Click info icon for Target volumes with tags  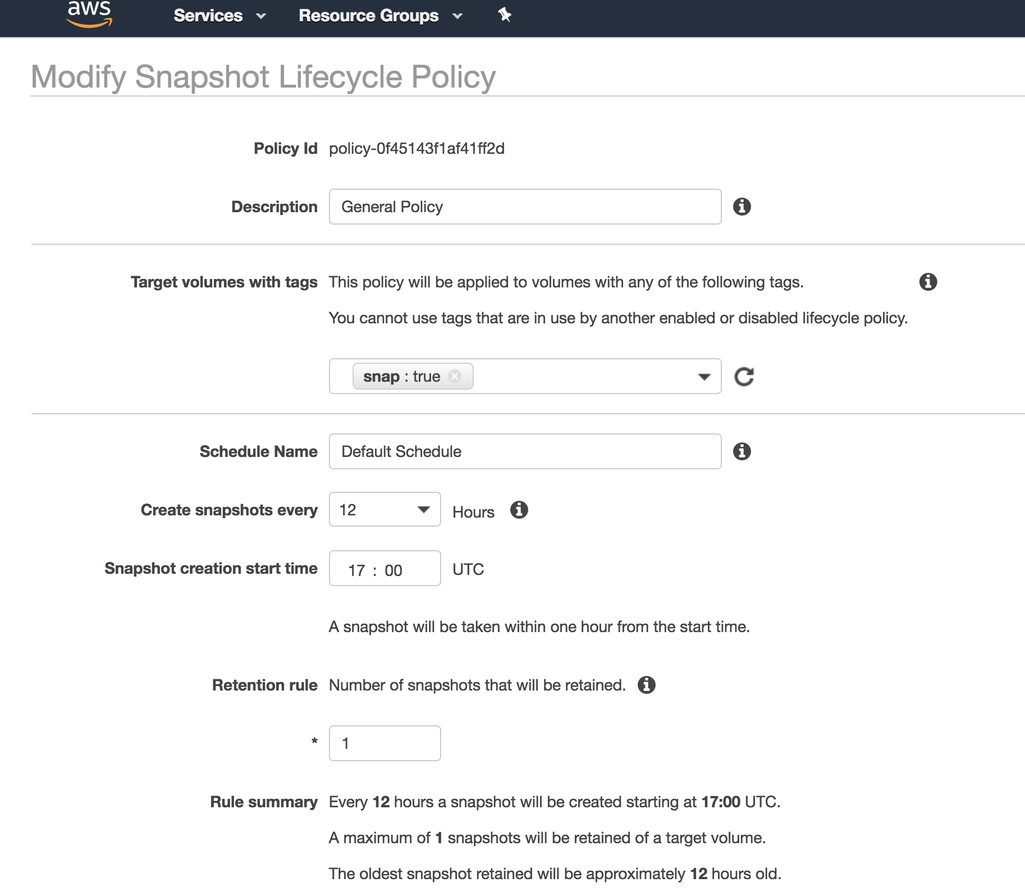pos(928,282)
